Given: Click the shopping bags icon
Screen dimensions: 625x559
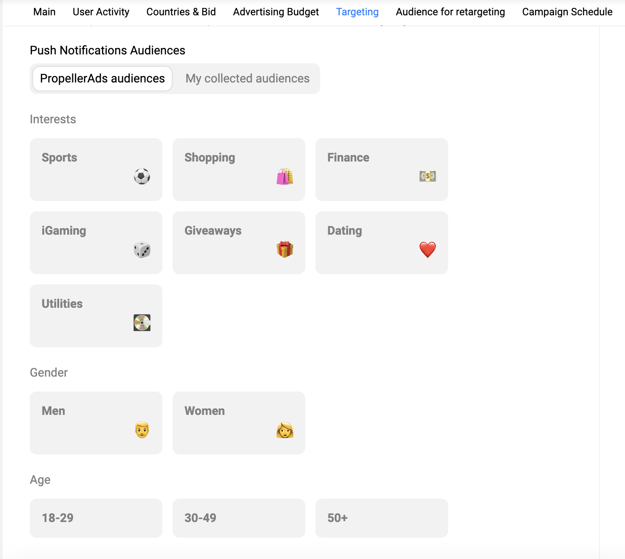Looking at the screenshot, I should click(285, 176).
